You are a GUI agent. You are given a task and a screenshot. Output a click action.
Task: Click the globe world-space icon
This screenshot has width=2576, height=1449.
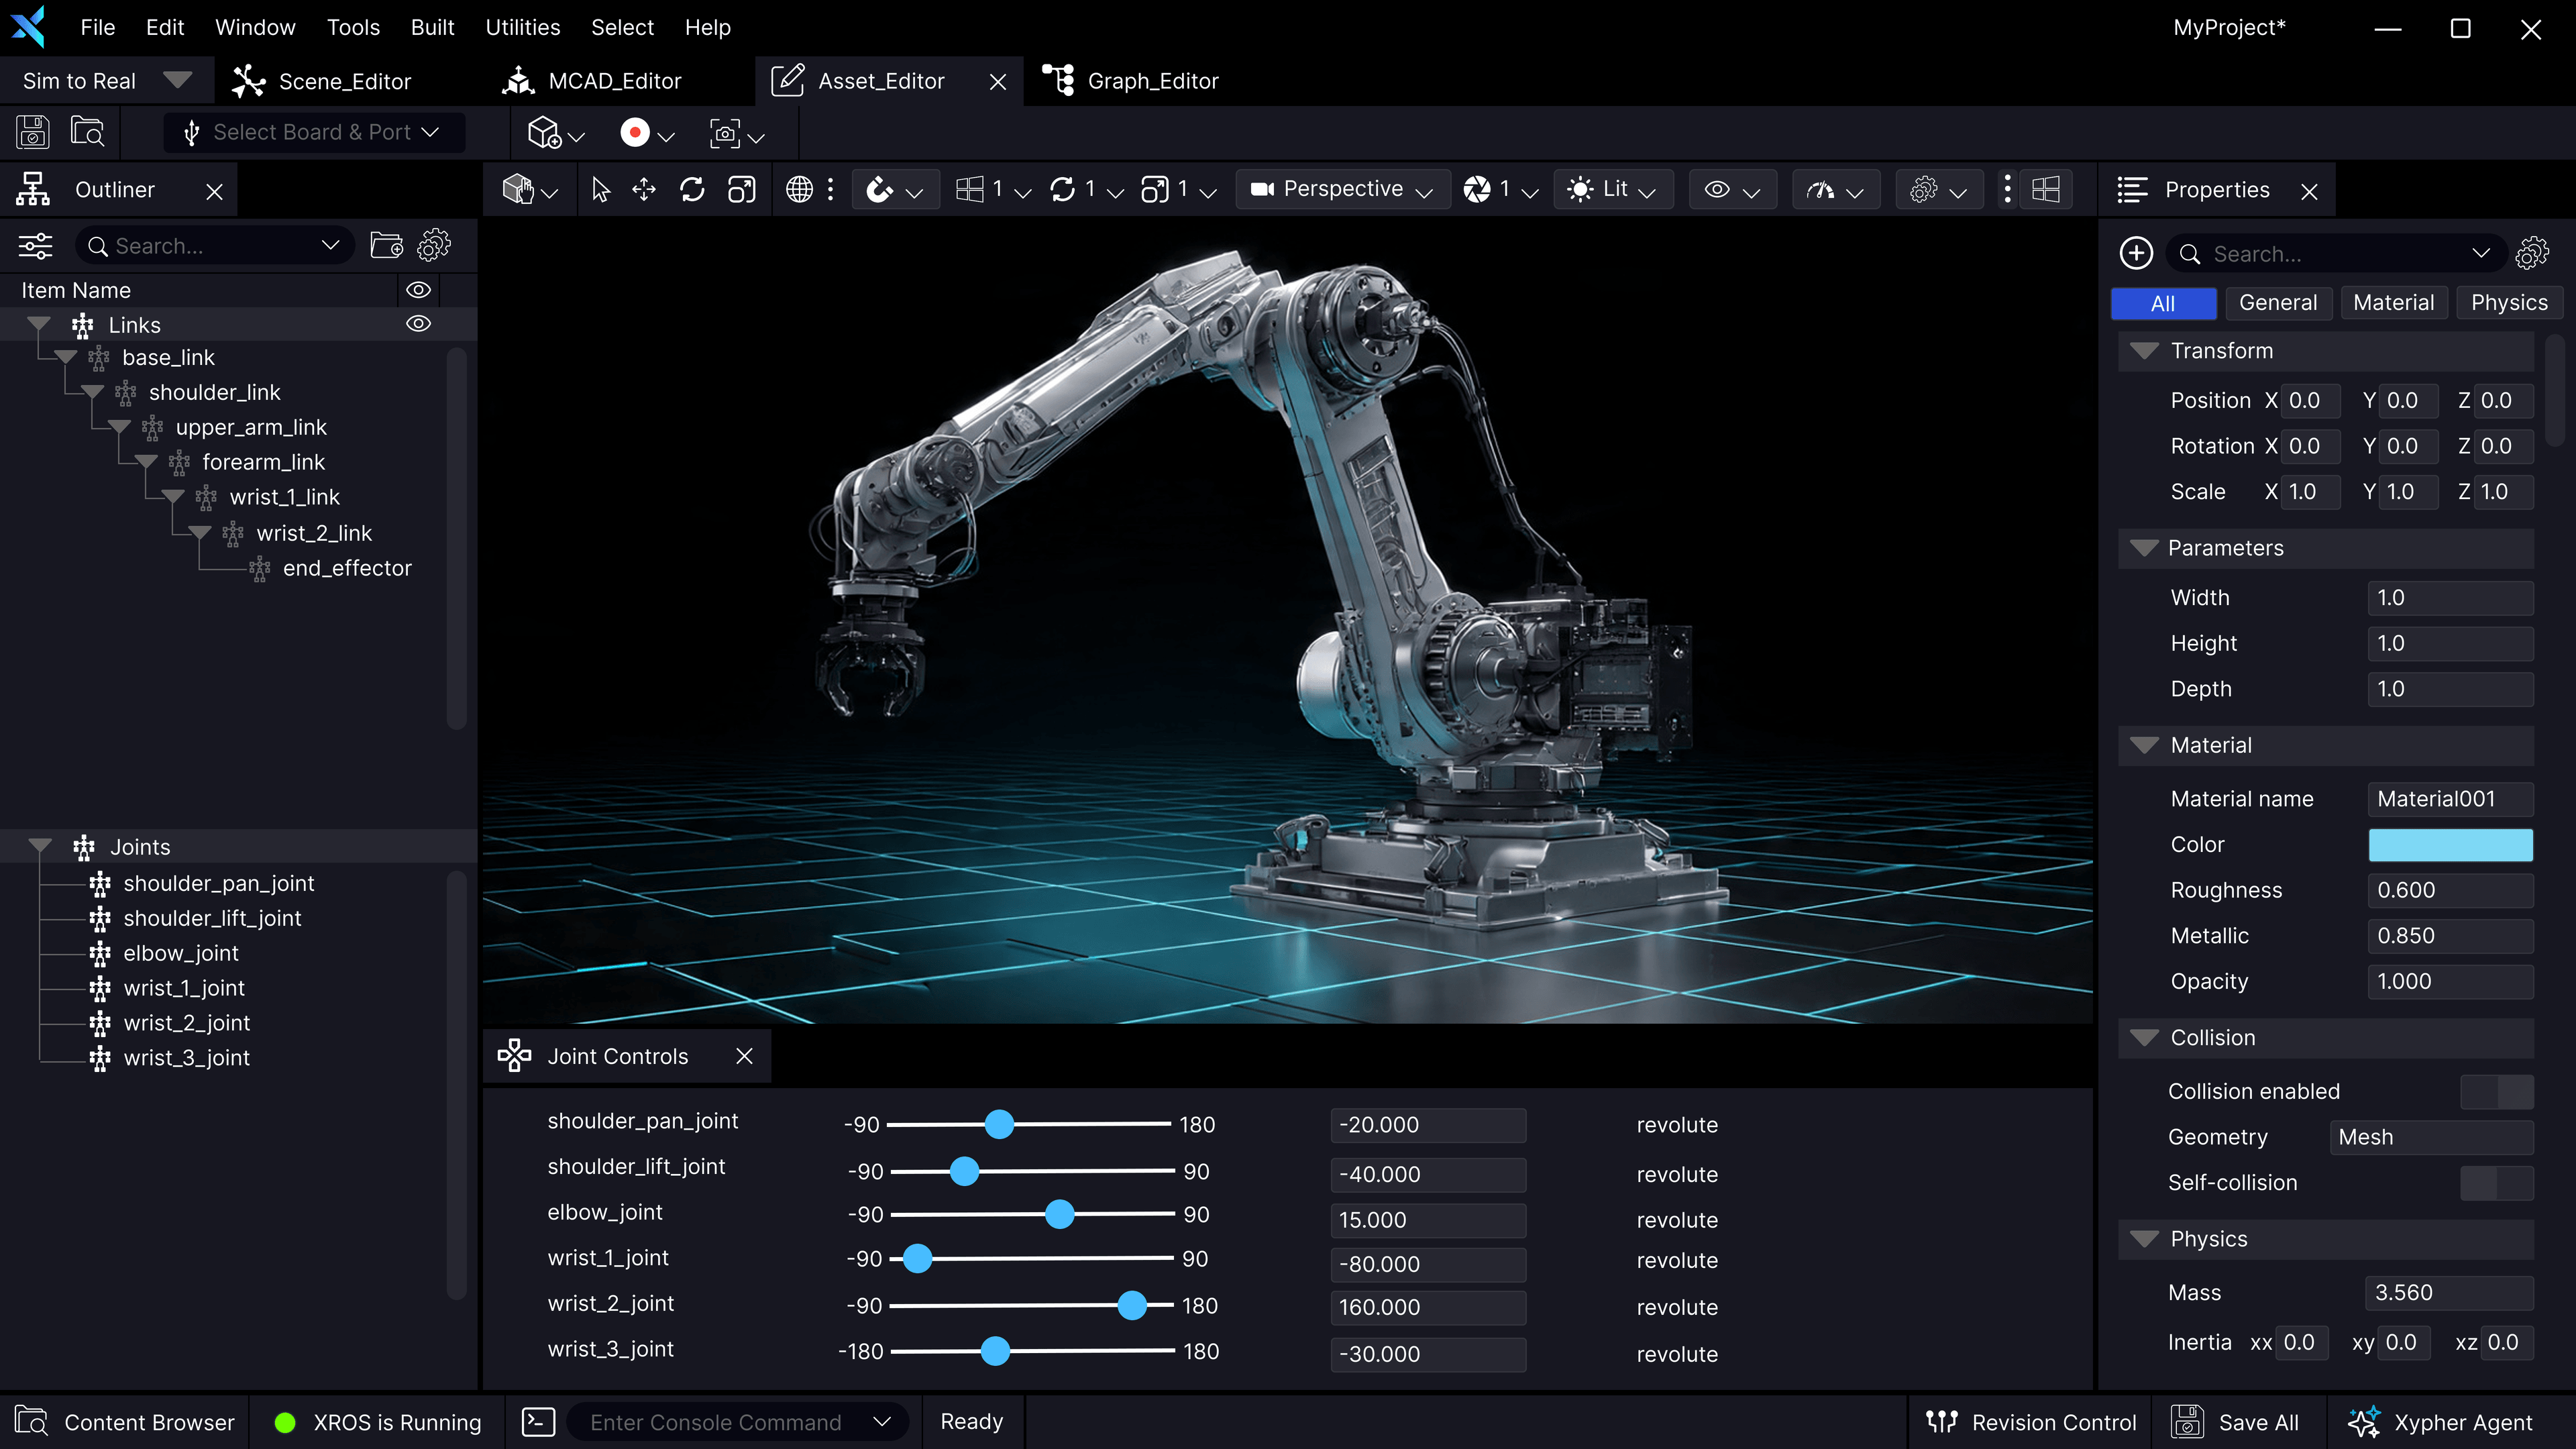(799, 189)
